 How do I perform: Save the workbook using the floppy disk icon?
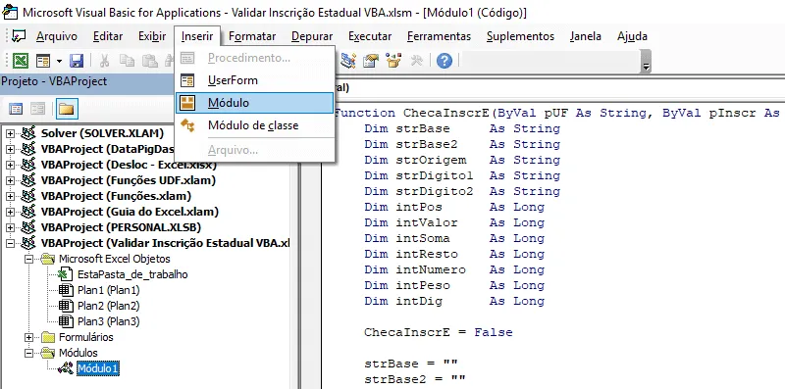click(x=77, y=61)
